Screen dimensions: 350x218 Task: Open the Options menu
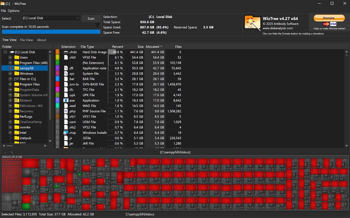pos(13,11)
